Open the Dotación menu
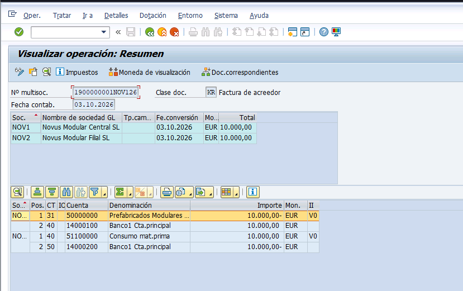This screenshot has width=463, height=291. (x=153, y=16)
